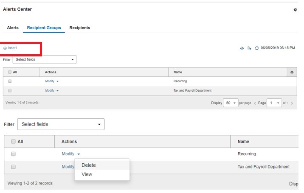Screen dimensions: 304x193
Task: Switch to the Recipients tab
Action: click(79, 28)
